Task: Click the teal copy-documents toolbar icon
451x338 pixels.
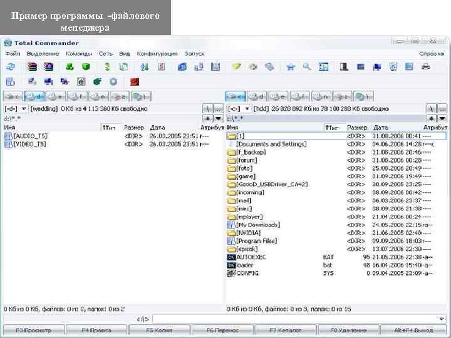Action: point(123,67)
